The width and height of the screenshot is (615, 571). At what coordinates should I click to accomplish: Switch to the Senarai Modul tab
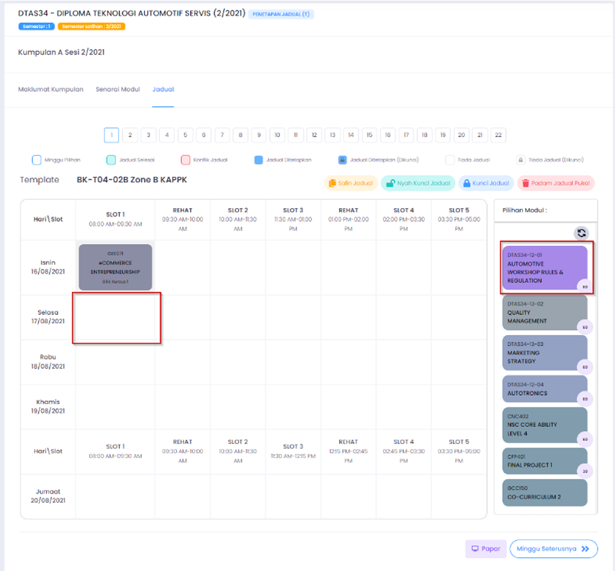coord(118,89)
